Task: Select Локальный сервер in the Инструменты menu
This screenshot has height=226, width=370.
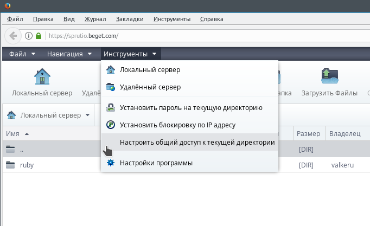Action: 150,69
